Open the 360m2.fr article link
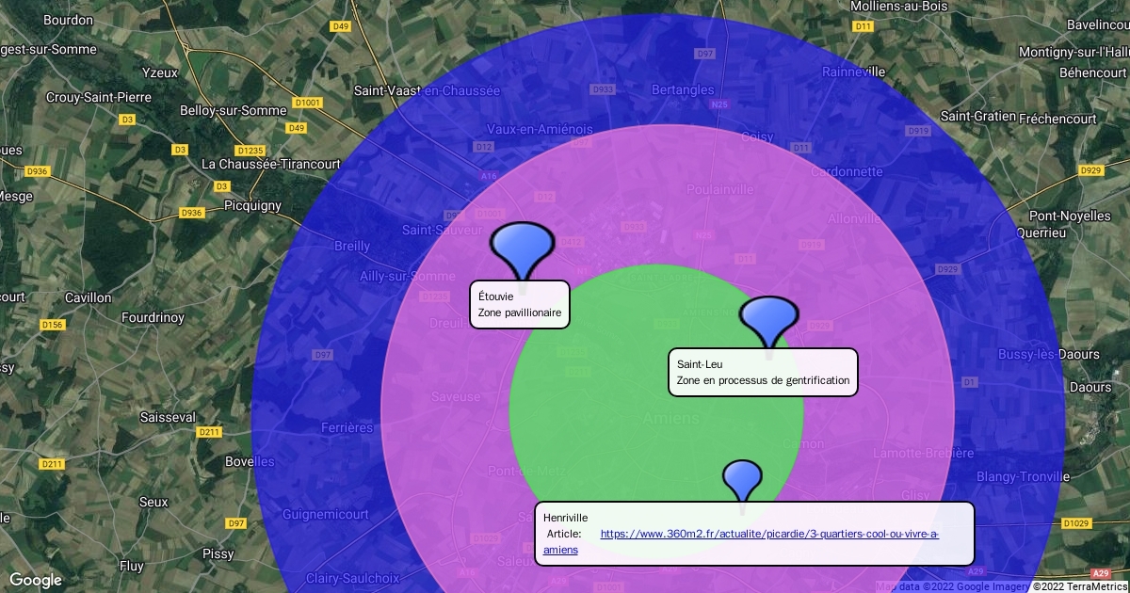The image size is (1130, 593). tap(768, 534)
